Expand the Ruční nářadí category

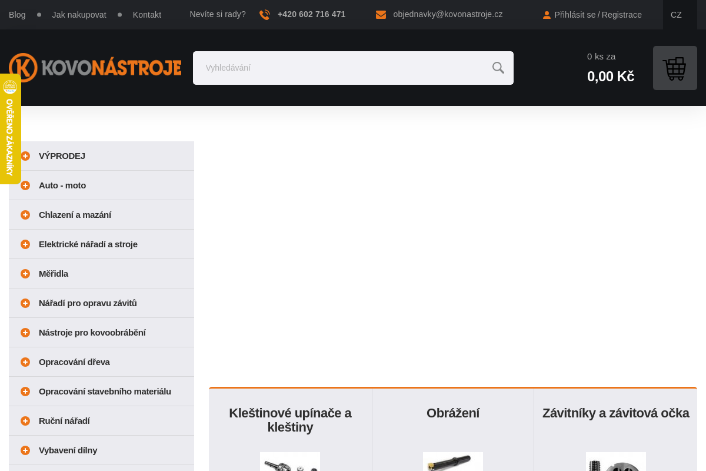[x=25, y=421]
